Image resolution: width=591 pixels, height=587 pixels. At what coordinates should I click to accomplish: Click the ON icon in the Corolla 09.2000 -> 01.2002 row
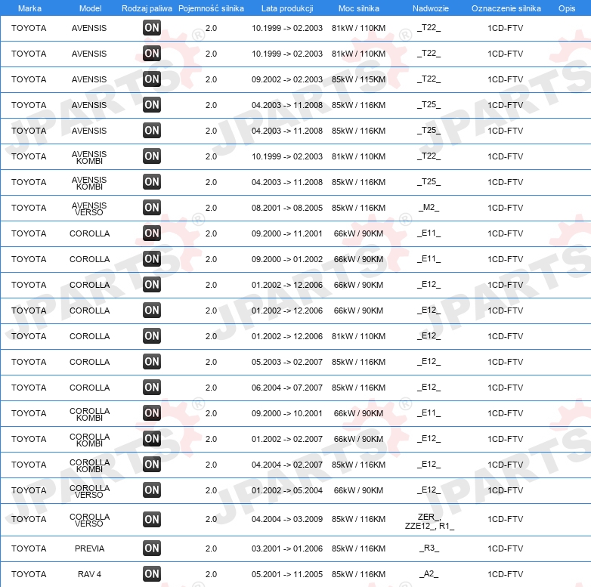tap(152, 259)
